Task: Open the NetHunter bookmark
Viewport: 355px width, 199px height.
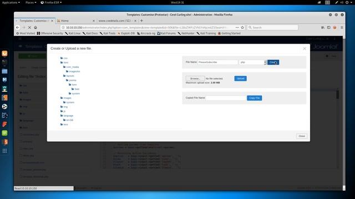Action: [186, 33]
